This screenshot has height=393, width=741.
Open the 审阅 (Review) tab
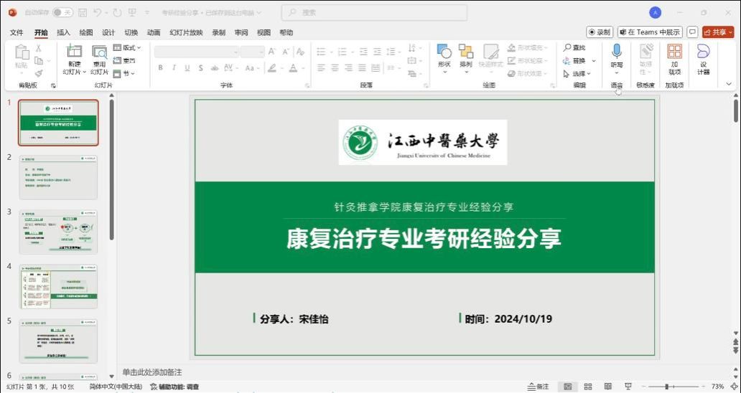241,32
